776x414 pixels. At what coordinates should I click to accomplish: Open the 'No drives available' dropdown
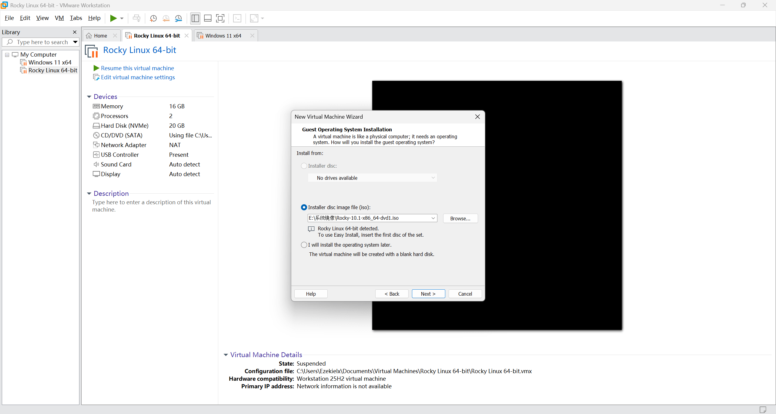pyautogui.click(x=372, y=178)
